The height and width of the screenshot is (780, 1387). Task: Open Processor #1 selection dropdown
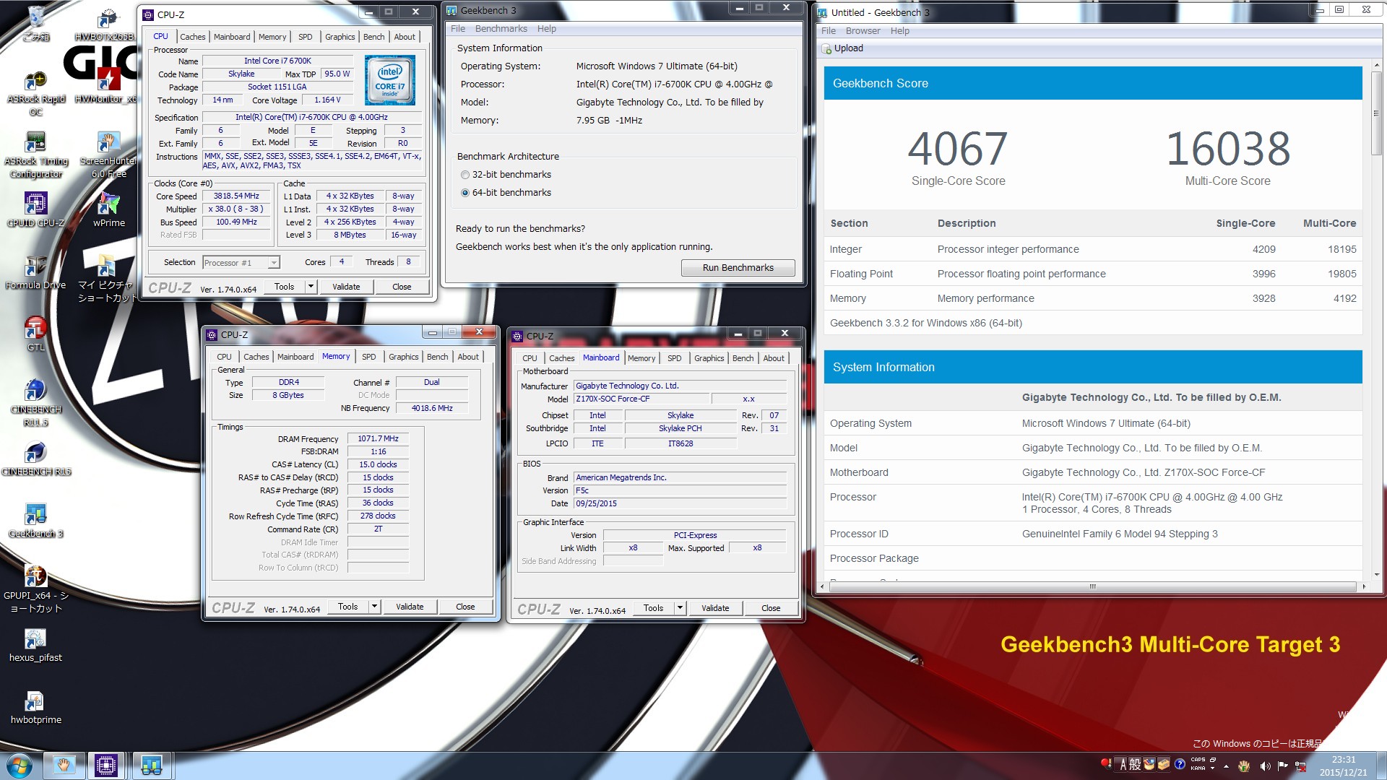(x=241, y=263)
